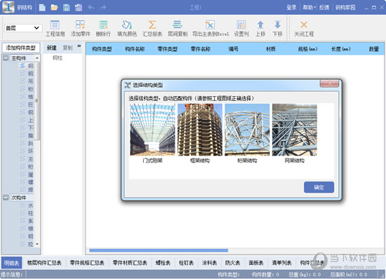Select 钢柱 in the component list
Screen dimensions: 386x279
click(x=58, y=58)
